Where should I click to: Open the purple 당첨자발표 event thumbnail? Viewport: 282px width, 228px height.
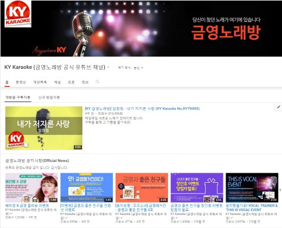[197, 188]
